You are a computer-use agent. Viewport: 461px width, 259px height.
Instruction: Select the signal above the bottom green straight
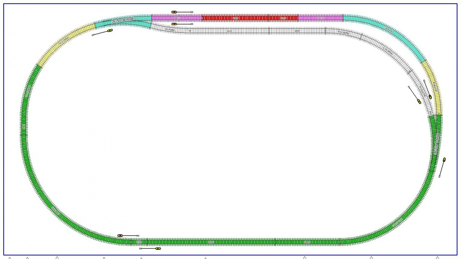click(120, 236)
